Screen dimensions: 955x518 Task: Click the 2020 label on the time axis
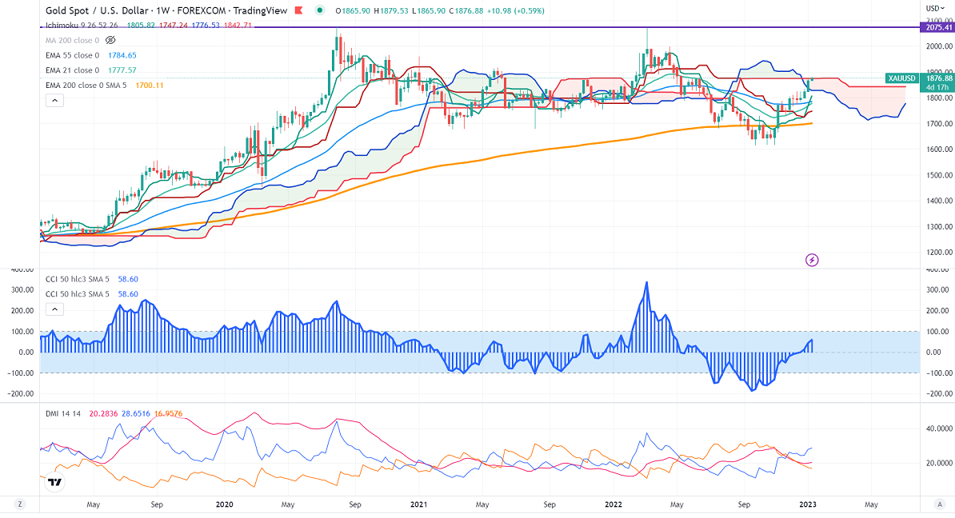[x=225, y=504]
